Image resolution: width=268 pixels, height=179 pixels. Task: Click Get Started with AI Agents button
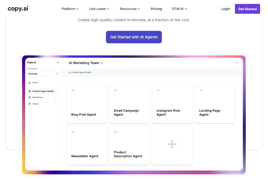click(x=134, y=37)
